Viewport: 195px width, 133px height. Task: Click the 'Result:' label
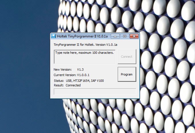[59, 85]
